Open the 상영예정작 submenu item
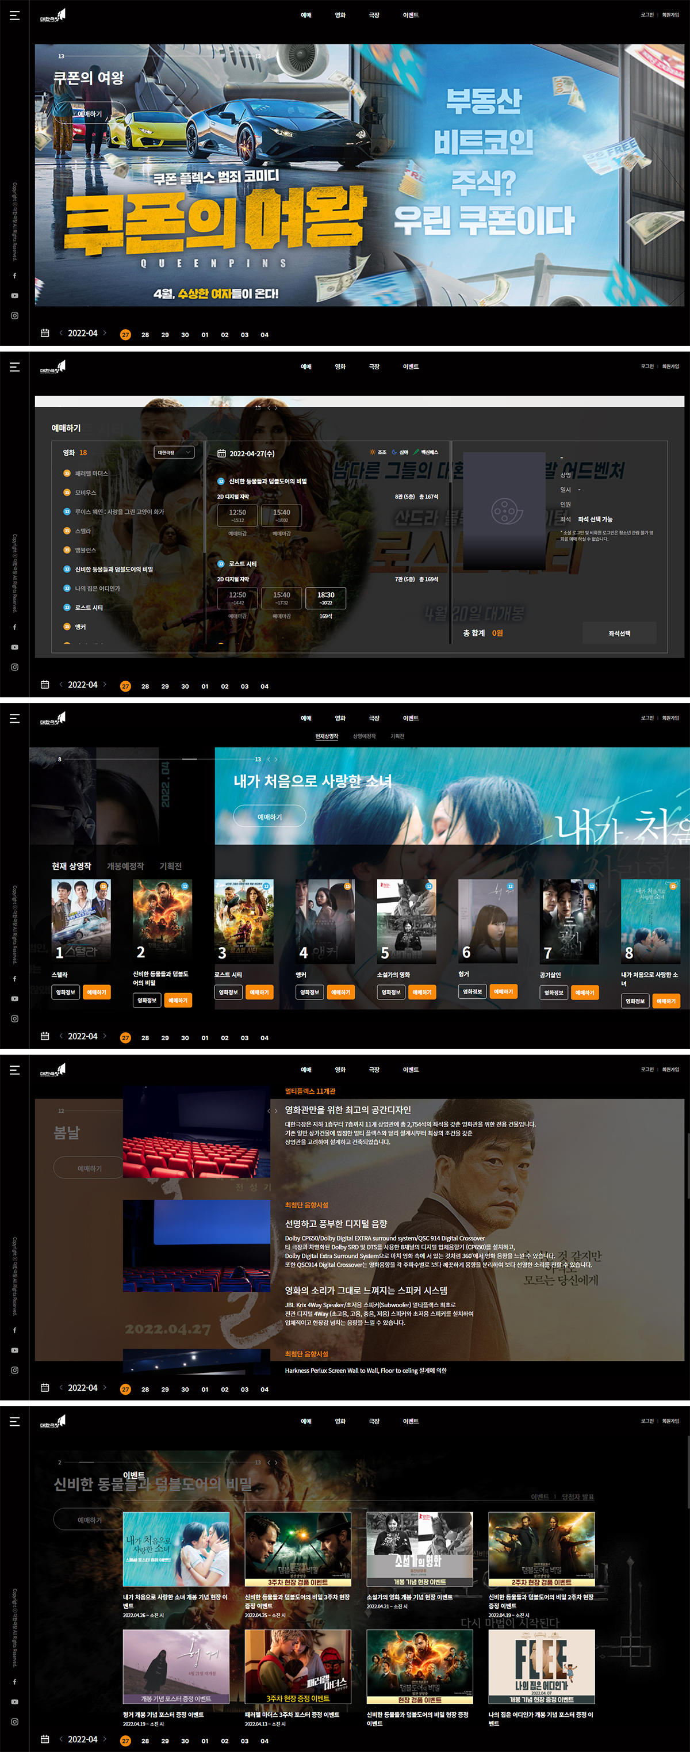This screenshot has width=690, height=1752. [364, 736]
